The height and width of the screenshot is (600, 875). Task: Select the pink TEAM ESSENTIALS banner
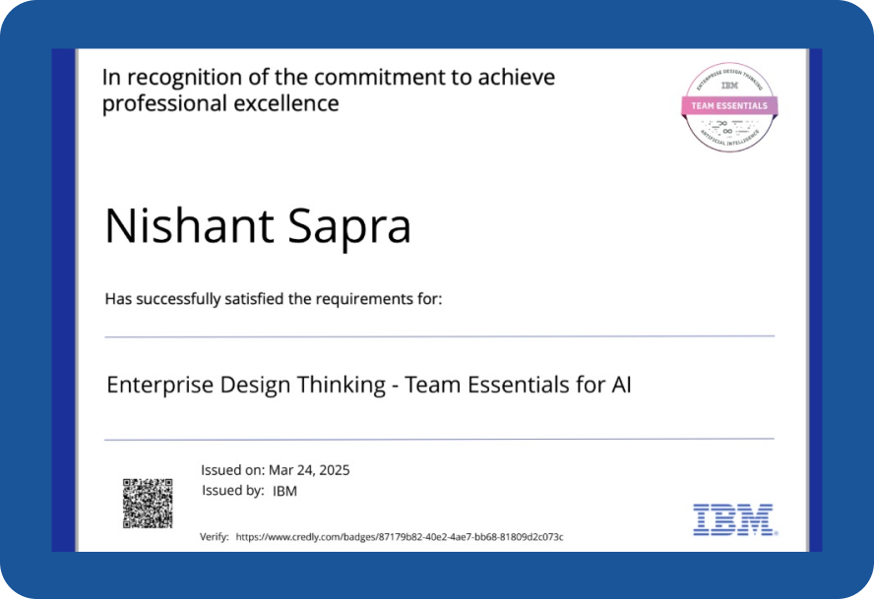pyautogui.click(x=729, y=105)
